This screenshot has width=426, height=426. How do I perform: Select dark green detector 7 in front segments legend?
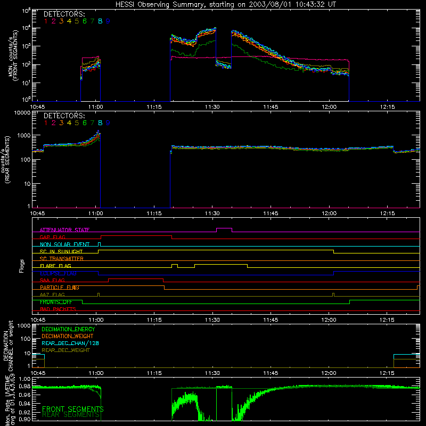(92, 21)
